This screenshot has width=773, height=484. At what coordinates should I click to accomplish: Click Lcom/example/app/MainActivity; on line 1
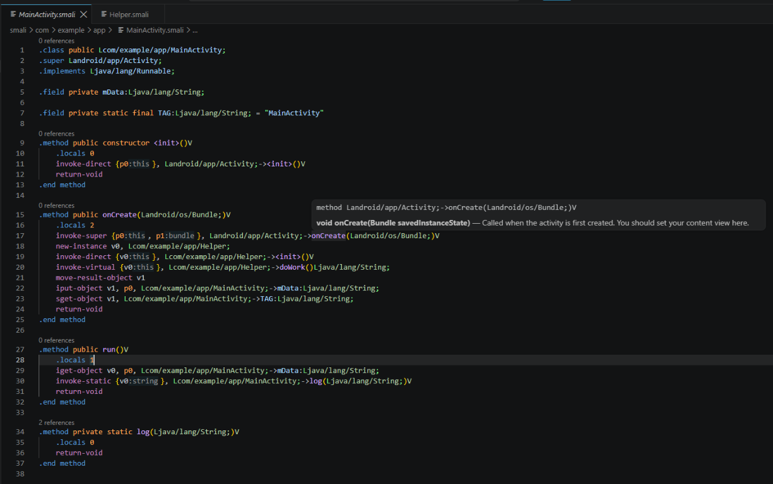pos(162,50)
